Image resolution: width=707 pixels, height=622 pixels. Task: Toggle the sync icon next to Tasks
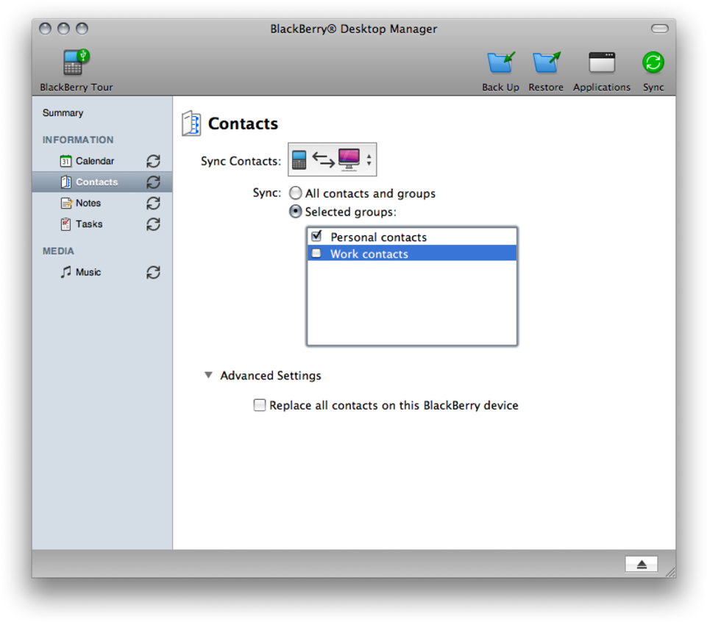click(153, 224)
